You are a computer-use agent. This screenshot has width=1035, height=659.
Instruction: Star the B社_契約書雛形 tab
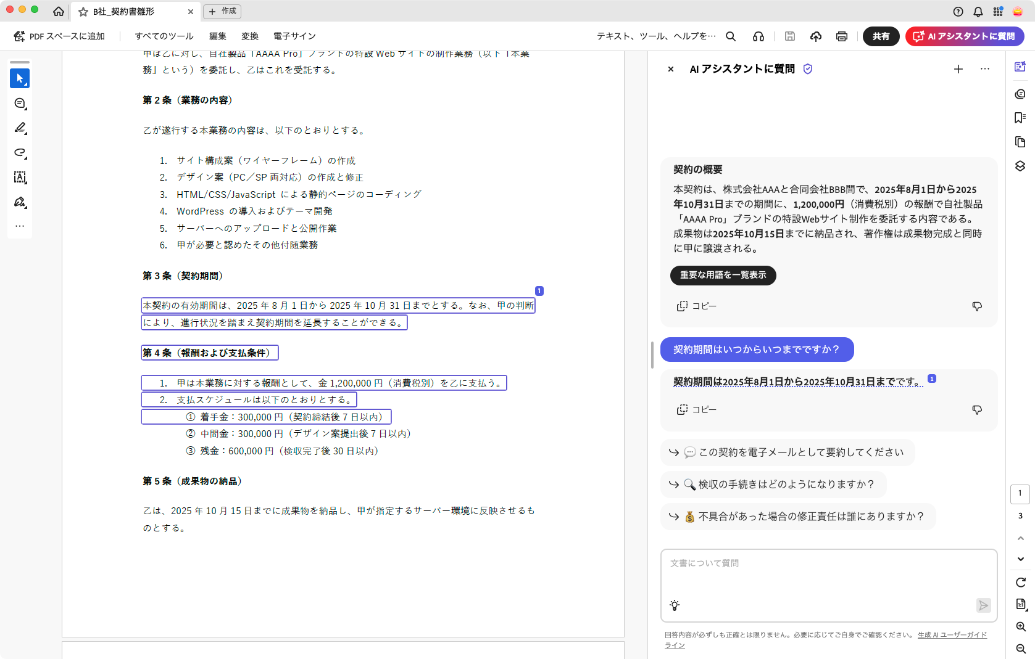(83, 12)
